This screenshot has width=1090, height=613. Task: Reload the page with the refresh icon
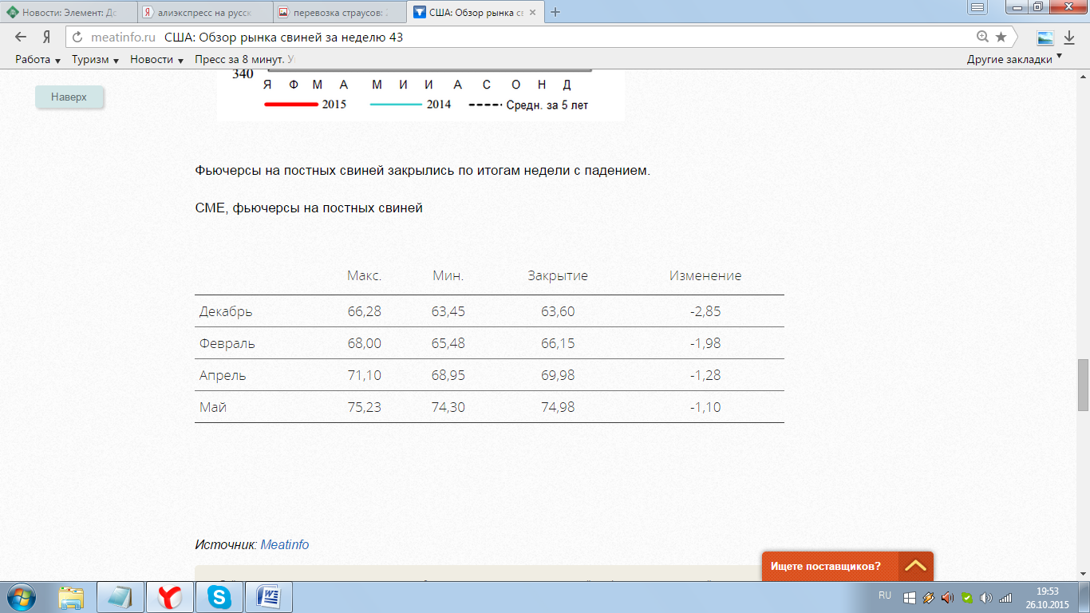77,38
